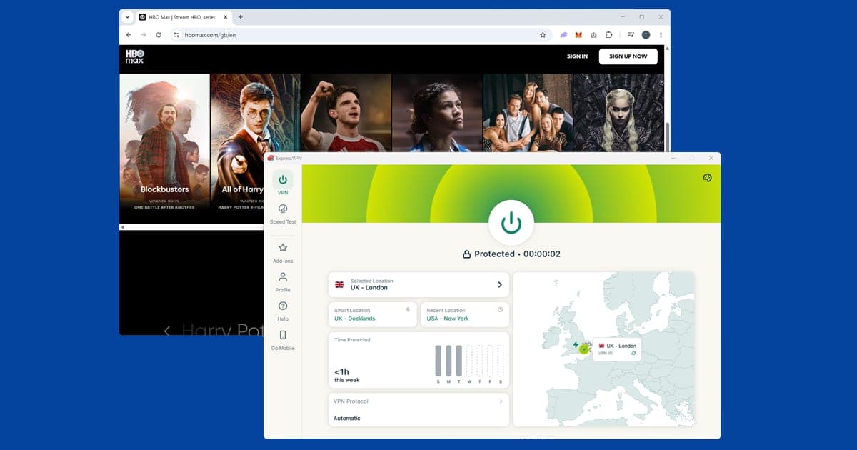Open Profile in ExpressVPN sidebar
The width and height of the screenshot is (857, 450).
282,282
